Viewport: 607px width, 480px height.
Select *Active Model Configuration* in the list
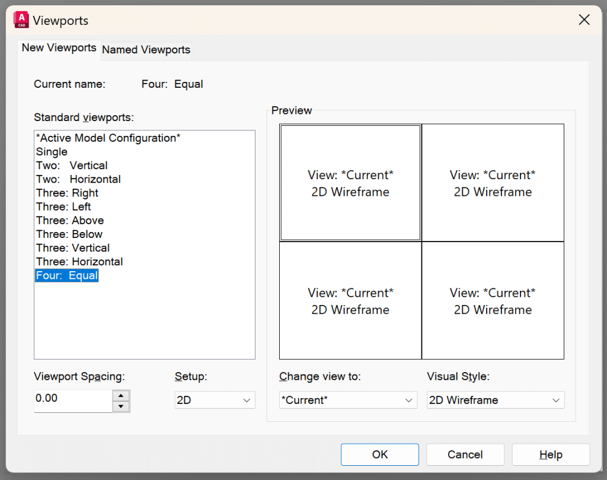(x=108, y=138)
